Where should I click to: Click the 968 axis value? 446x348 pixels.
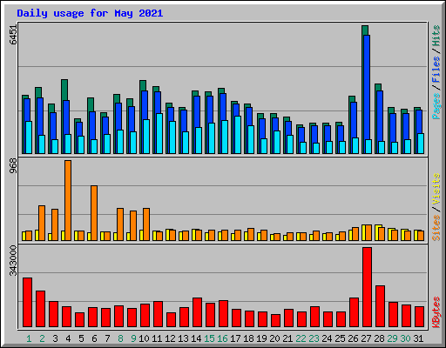click(x=13, y=166)
